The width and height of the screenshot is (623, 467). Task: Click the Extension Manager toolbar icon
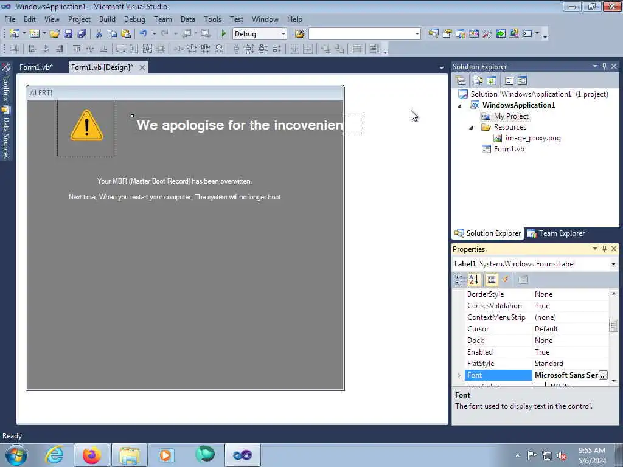[x=513, y=34]
